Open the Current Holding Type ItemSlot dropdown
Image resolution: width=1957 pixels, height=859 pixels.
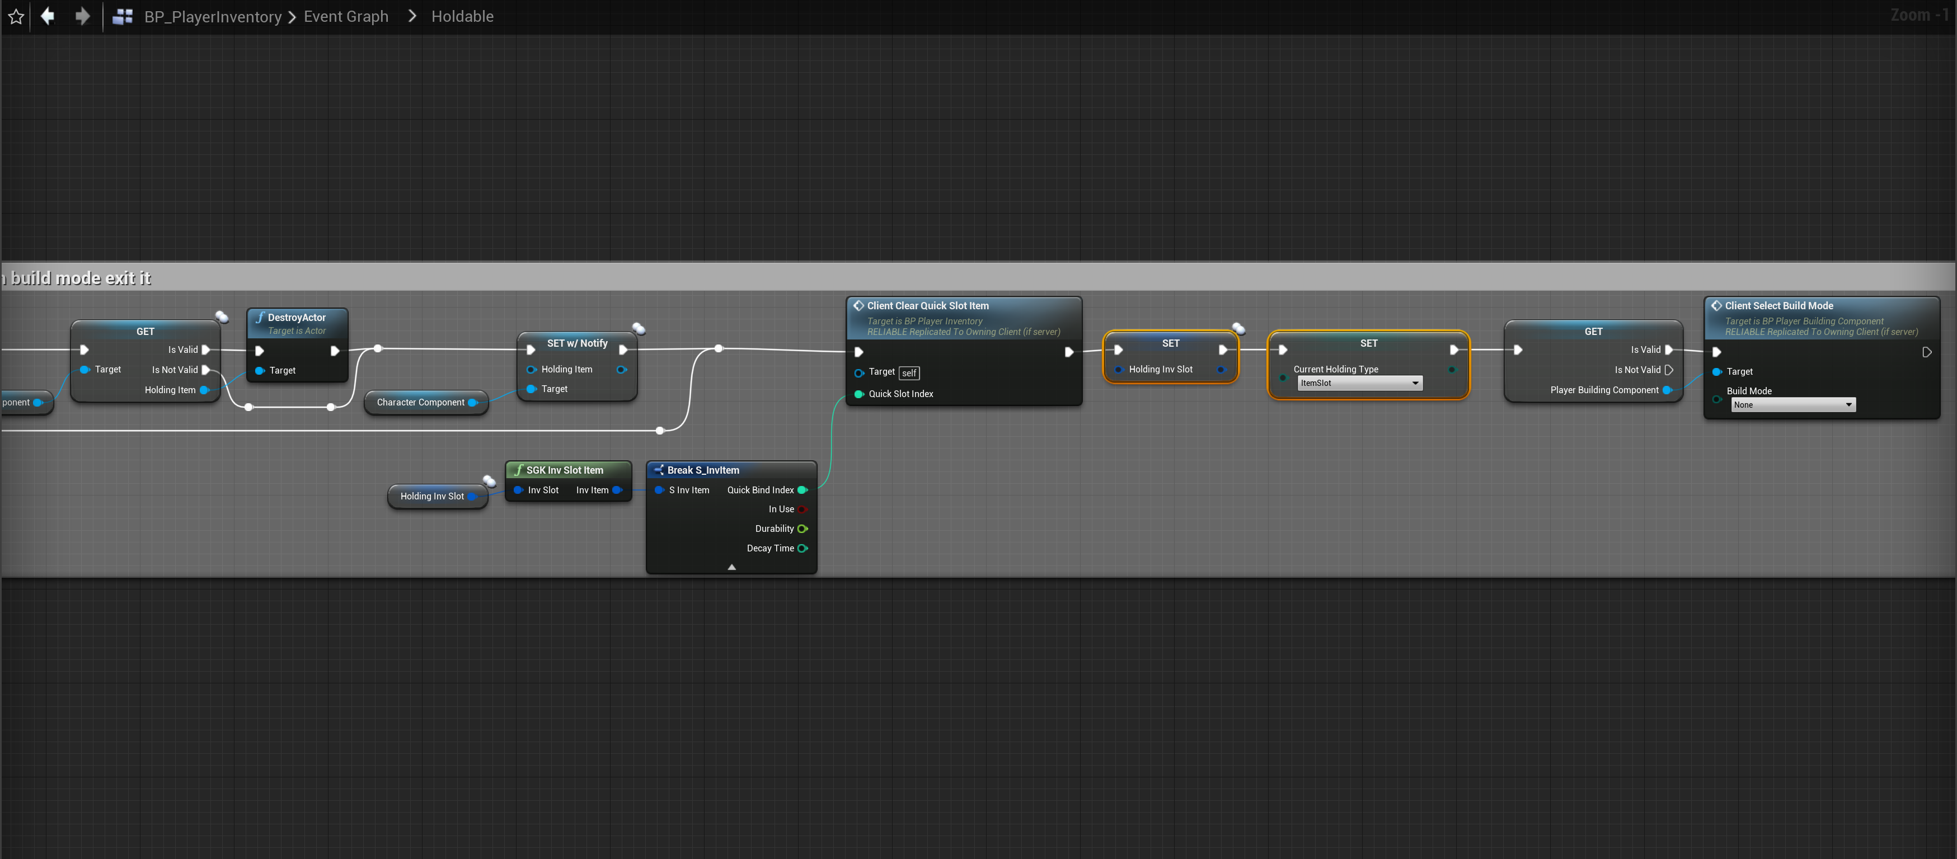(1359, 383)
